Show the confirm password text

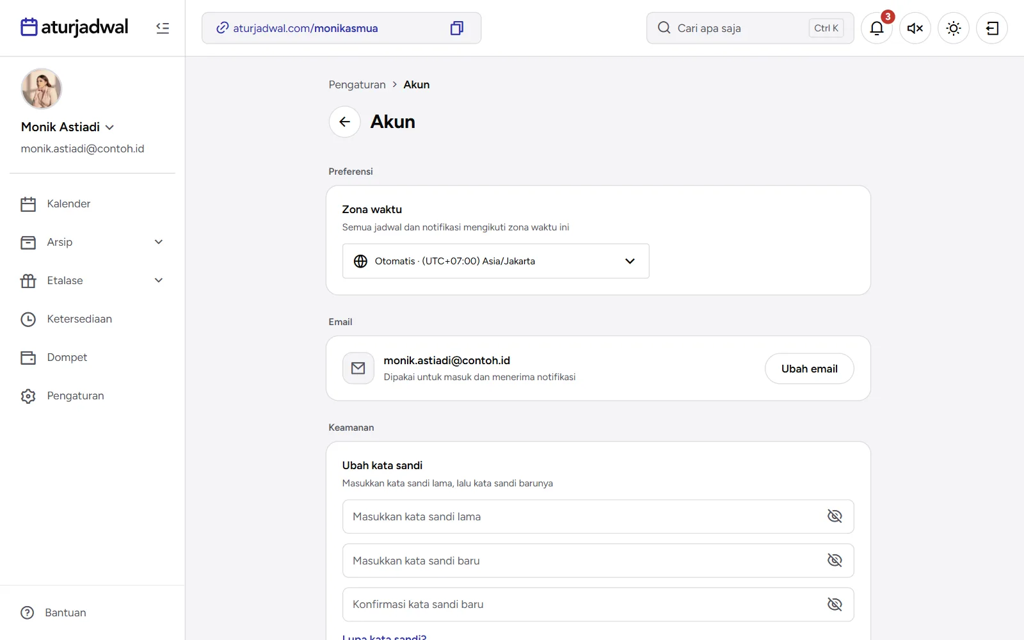click(x=835, y=604)
